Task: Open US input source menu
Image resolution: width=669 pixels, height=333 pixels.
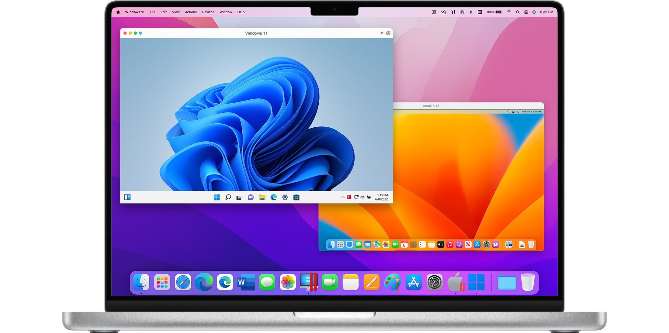Action: 480,12
